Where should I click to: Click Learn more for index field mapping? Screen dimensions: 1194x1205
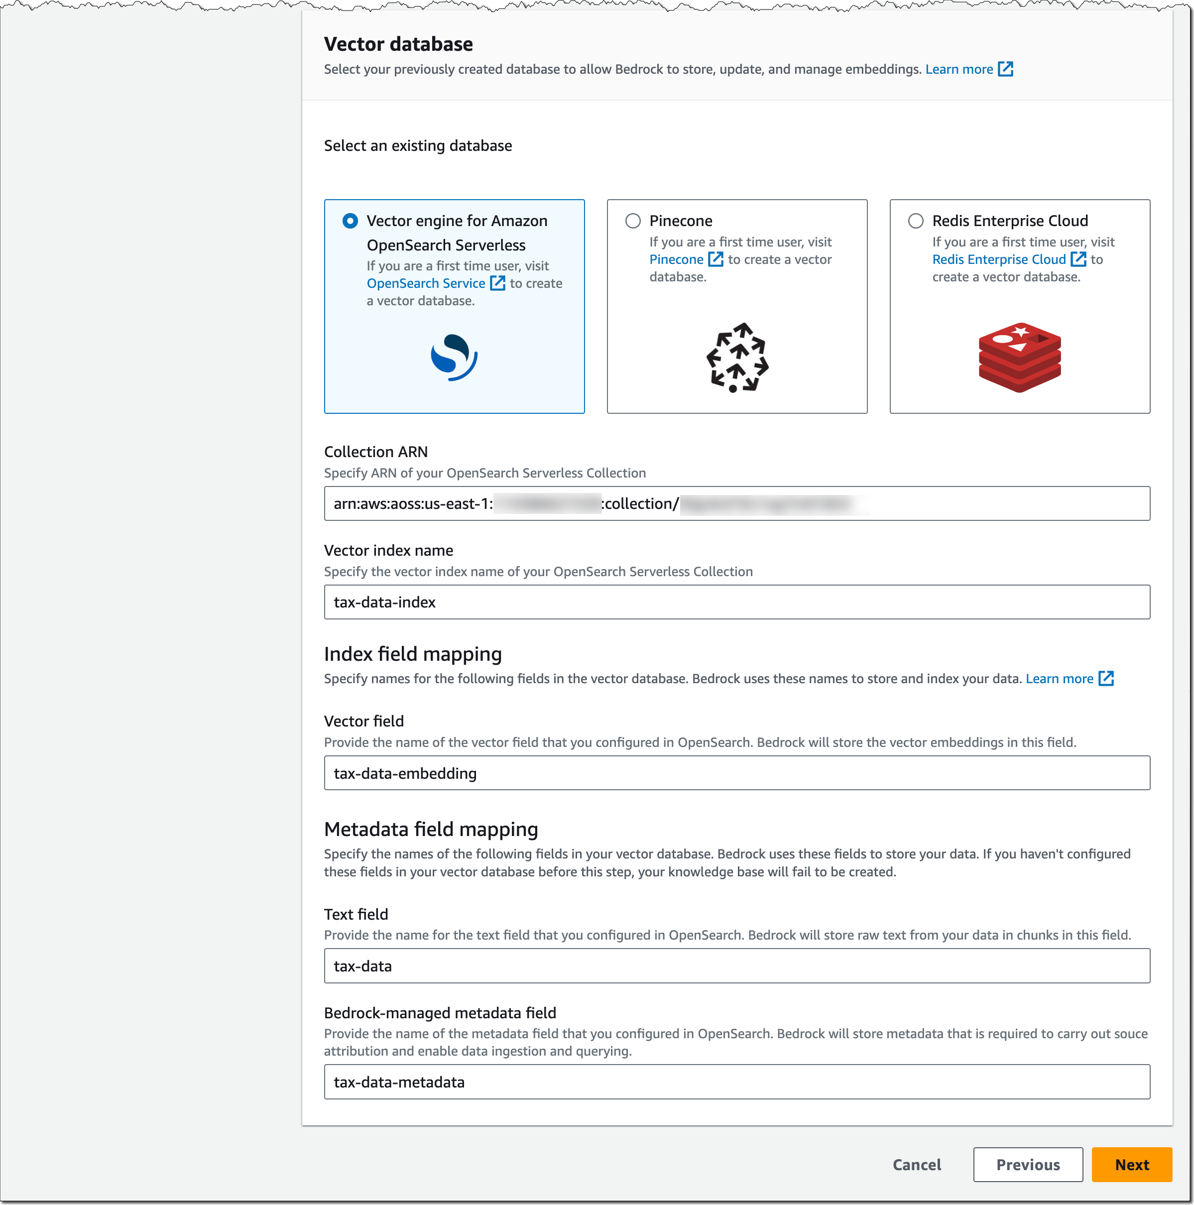point(1060,678)
